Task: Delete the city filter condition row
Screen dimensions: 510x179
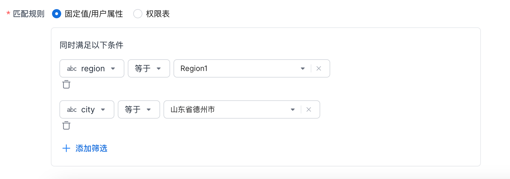Action: [x=66, y=126]
